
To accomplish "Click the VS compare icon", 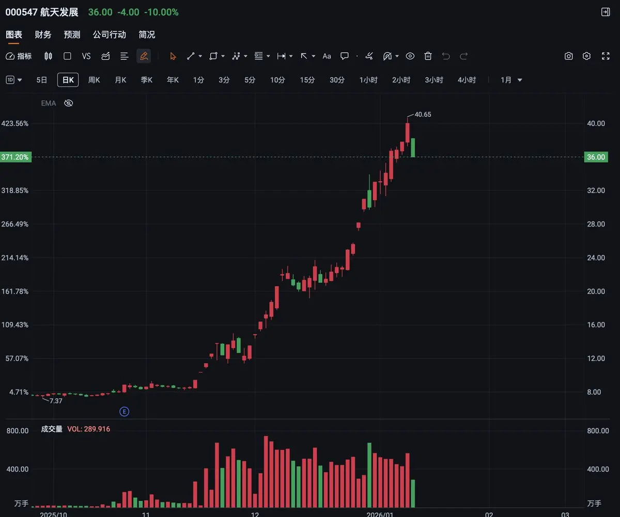I will 86,56.
